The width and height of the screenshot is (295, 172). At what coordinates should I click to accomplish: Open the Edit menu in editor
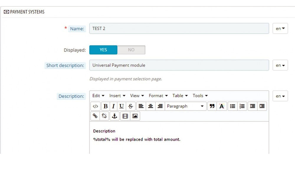pyautogui.click(x=98, y=96)
